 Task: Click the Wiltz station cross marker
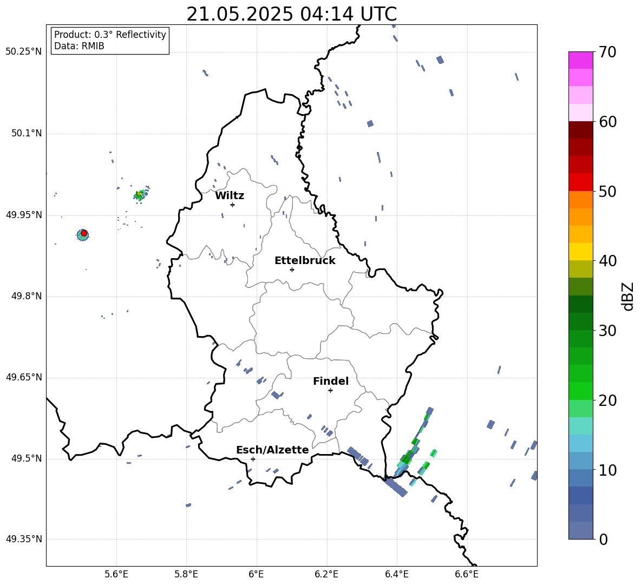click(x=232, y=205)
